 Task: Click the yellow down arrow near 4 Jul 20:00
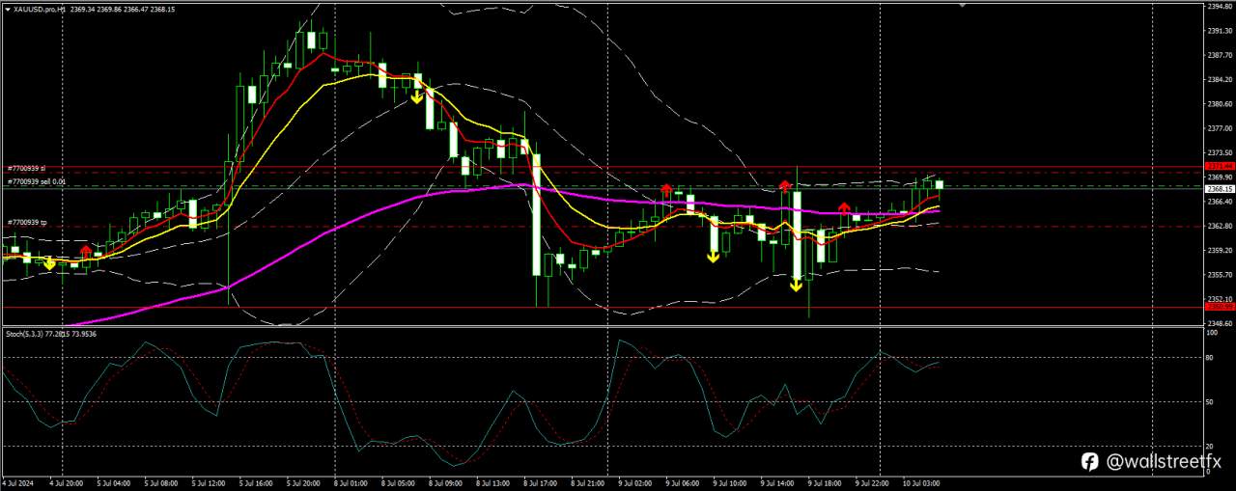[50, 262]
